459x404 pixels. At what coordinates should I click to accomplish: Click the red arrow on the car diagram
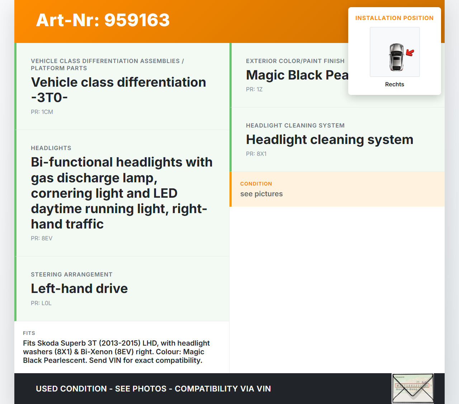[x=410, y=53]
